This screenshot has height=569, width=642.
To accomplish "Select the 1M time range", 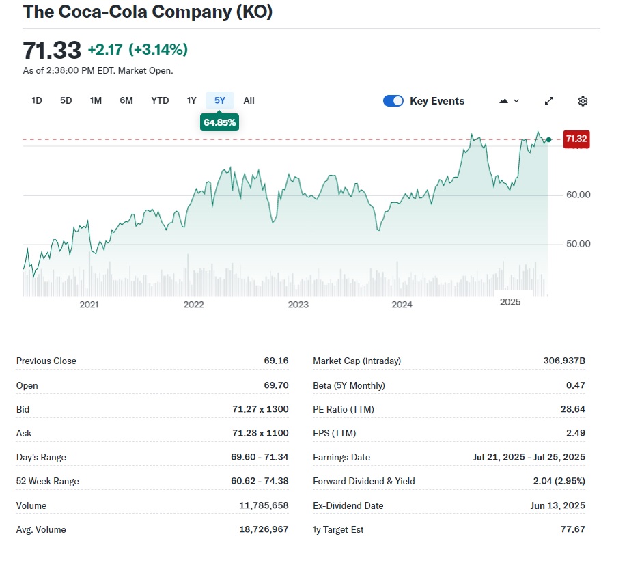I will 96,100.
